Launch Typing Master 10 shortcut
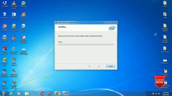The height and width of the screenshot is (96, 172). [14, 27]
